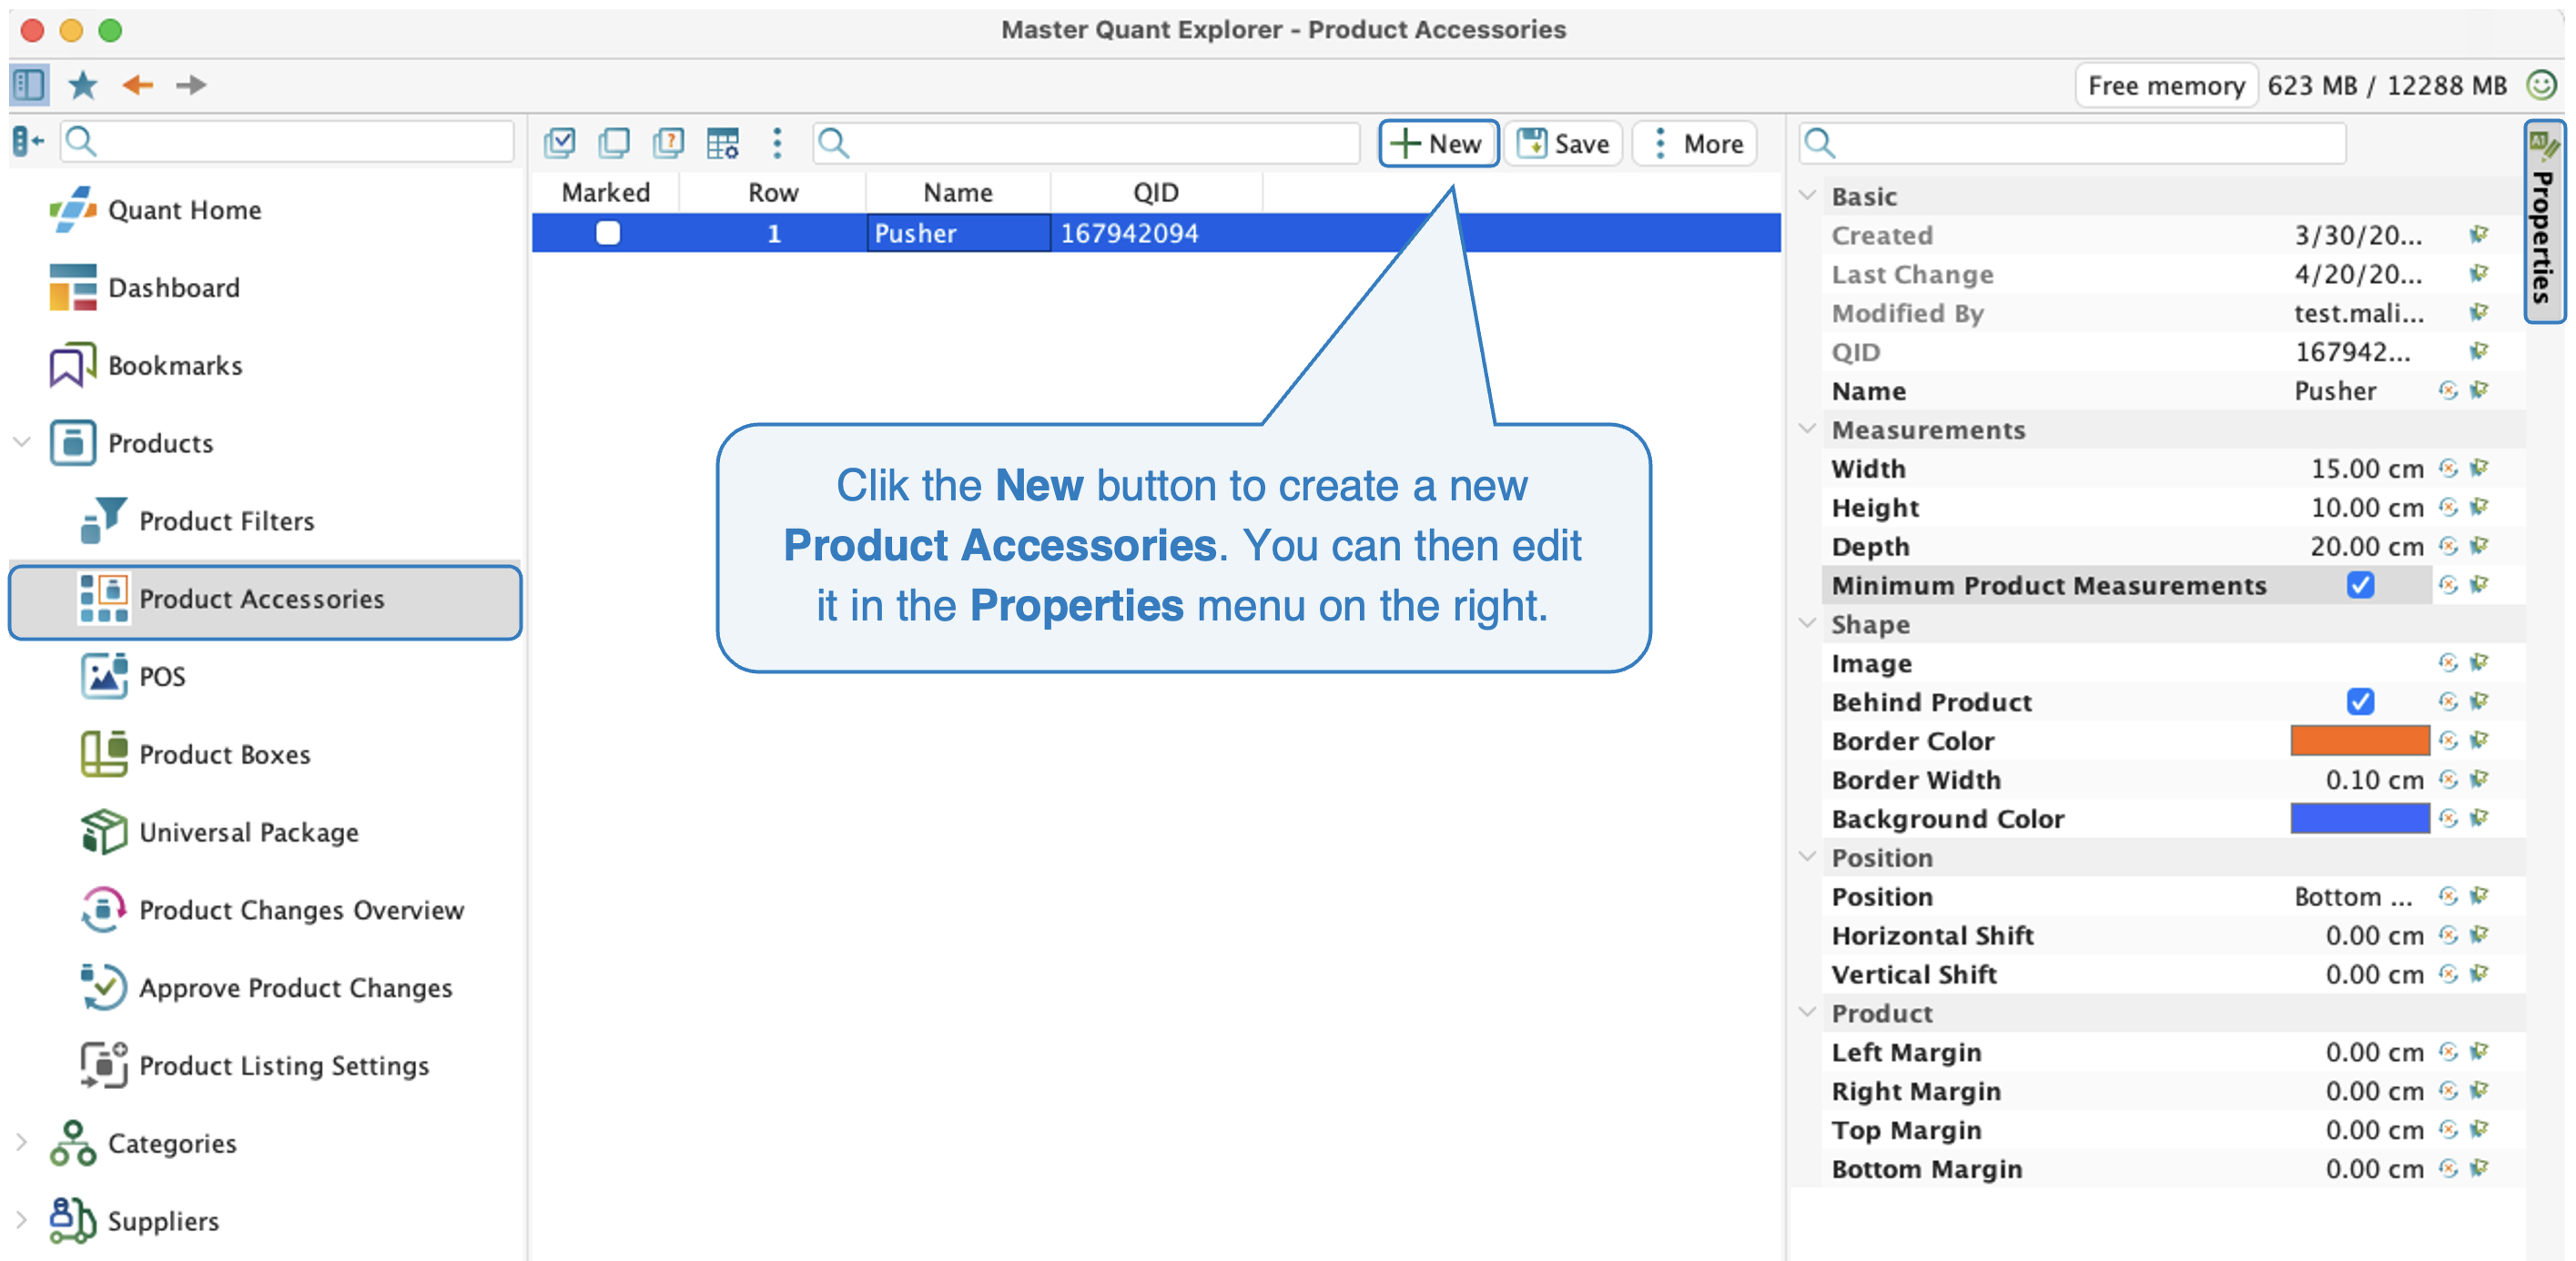Click the pin icon for Created
The image size is (2576, 1261).
tap(2479, 234)
